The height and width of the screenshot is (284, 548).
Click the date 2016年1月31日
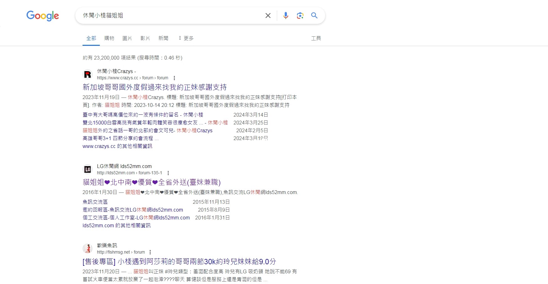tap(212, 218)
